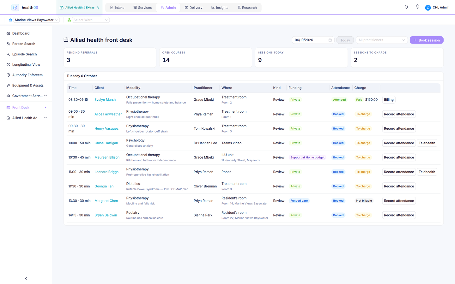Click the healthOS shield logo icon

coord(15,8)
